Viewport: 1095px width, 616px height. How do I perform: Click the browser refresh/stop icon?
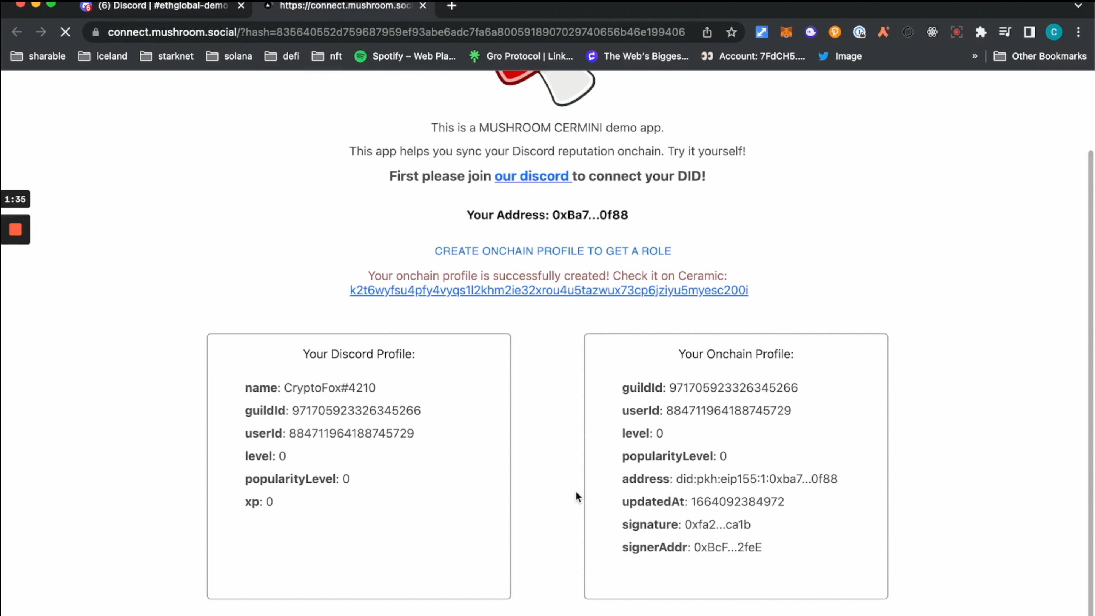click(x=65, y=31)
